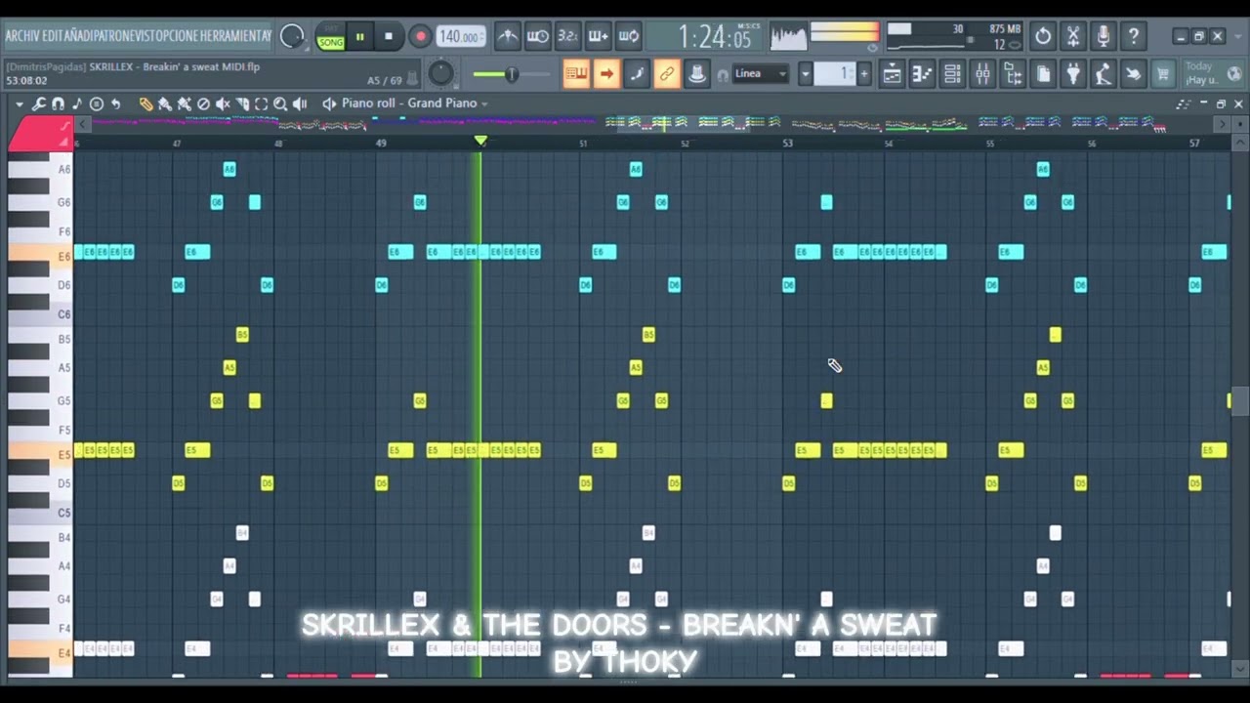The height and width of the screenshot is (703, 1250).
Task: Toggle the 3-2-1 recording countdown
Action: (x=568, y=37)
